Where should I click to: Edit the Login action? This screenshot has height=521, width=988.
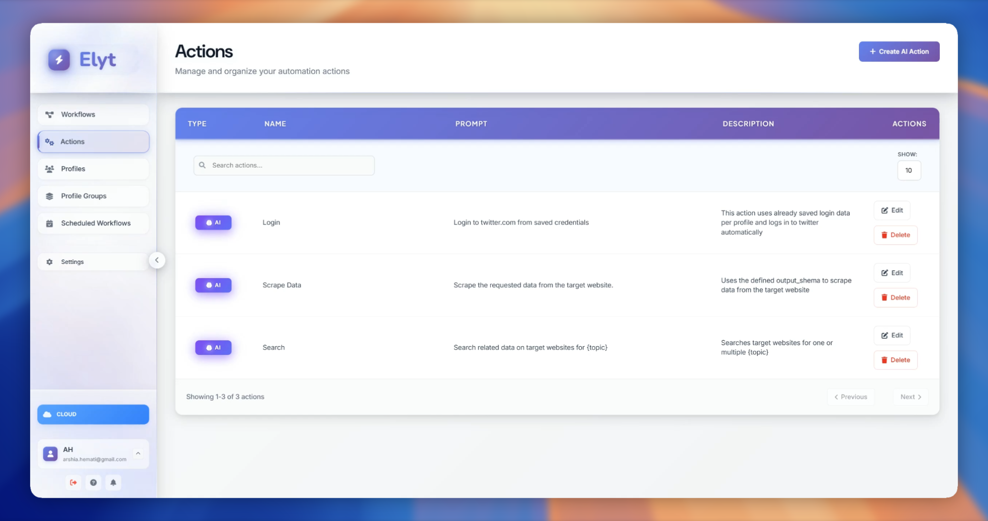click(892, 210)
